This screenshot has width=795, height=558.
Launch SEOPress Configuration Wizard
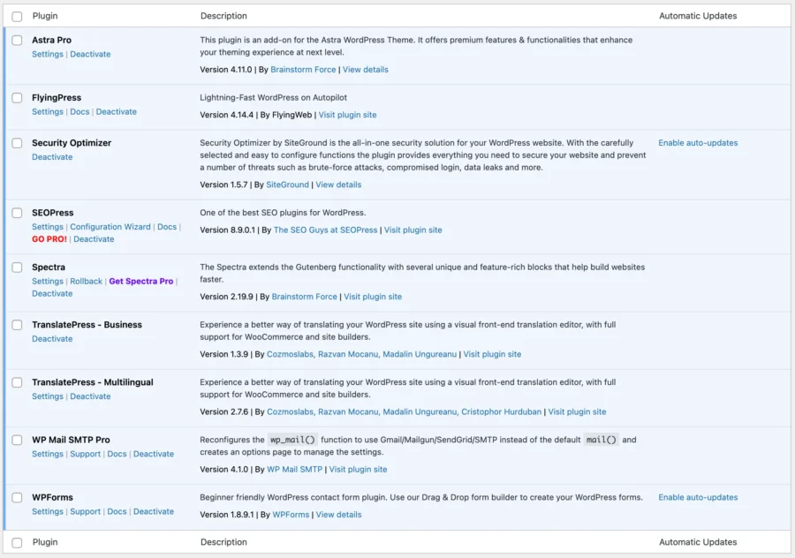[x=110, y=227]
